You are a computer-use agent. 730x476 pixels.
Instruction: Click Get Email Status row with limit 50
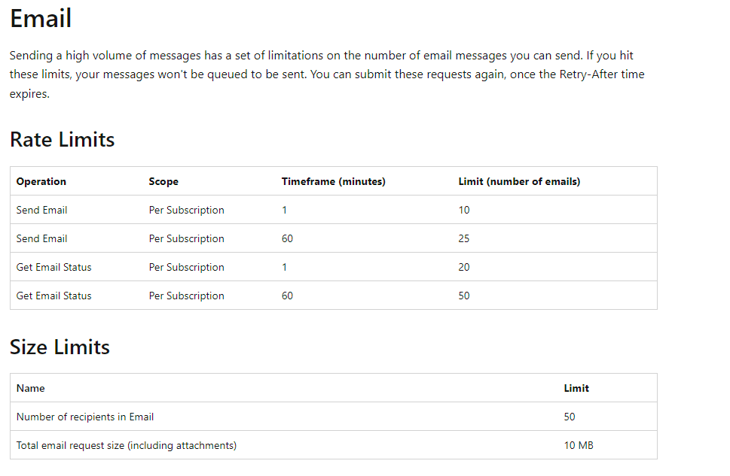[x=333, y=296]
